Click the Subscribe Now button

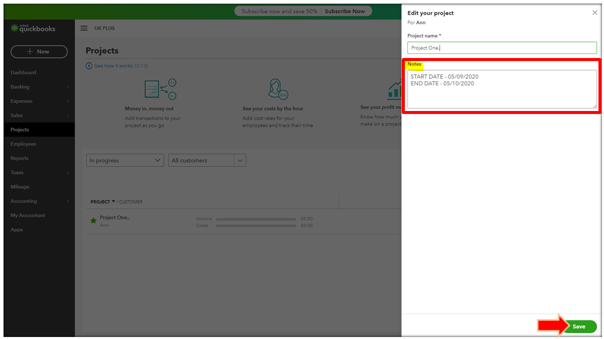(x=345, y=11)
